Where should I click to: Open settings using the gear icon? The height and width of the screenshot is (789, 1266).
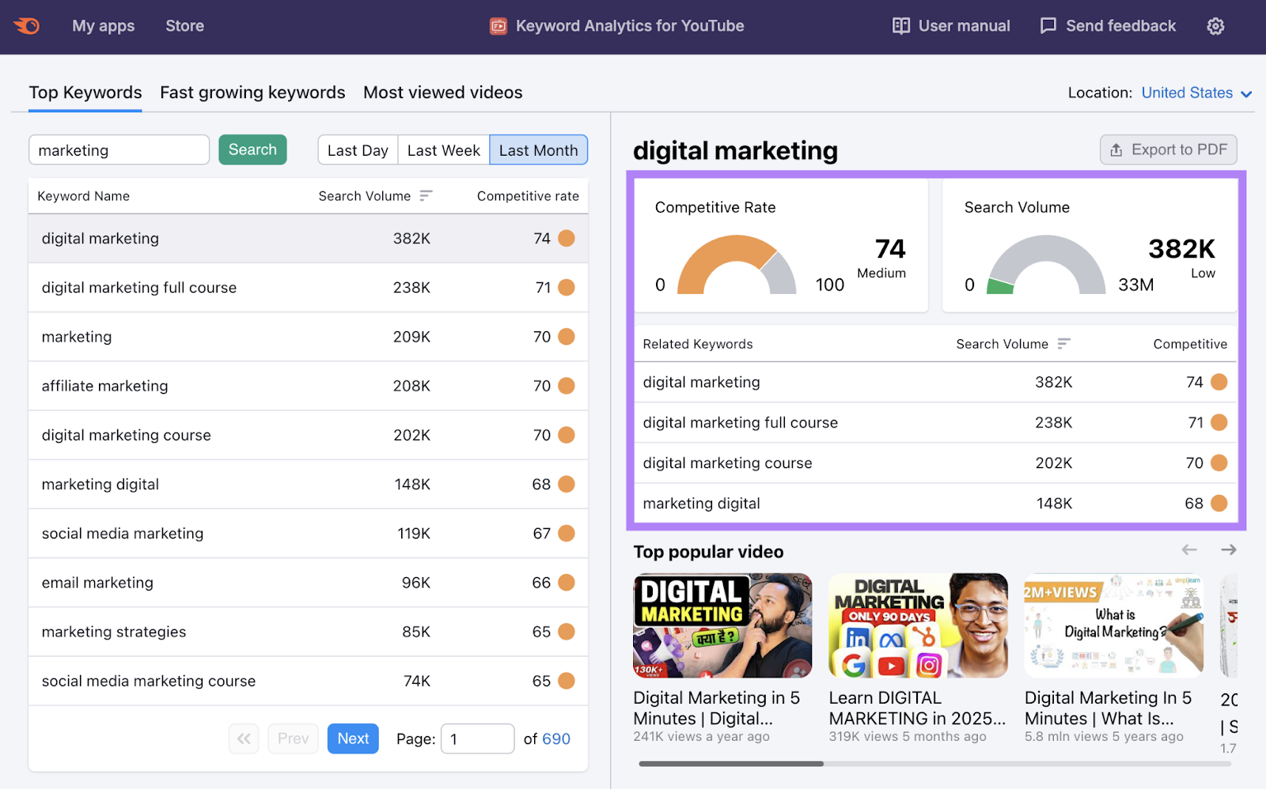(1215, 25)
